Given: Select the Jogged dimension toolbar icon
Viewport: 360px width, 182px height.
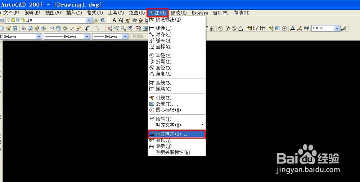Looking at the screenshot, I should pos(228,28).
